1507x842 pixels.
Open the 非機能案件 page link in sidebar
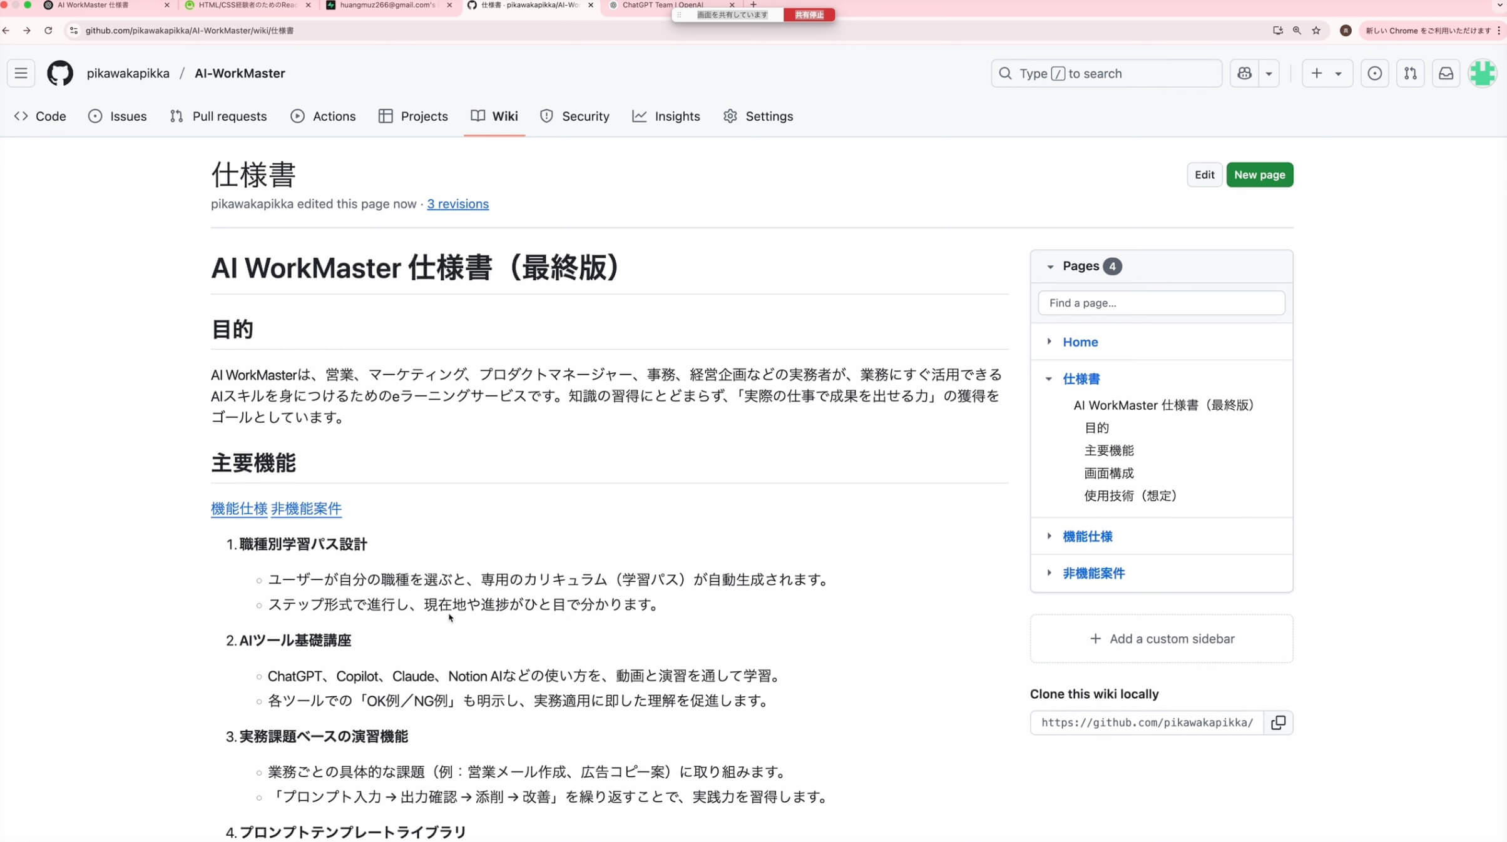click(1093, 574)
